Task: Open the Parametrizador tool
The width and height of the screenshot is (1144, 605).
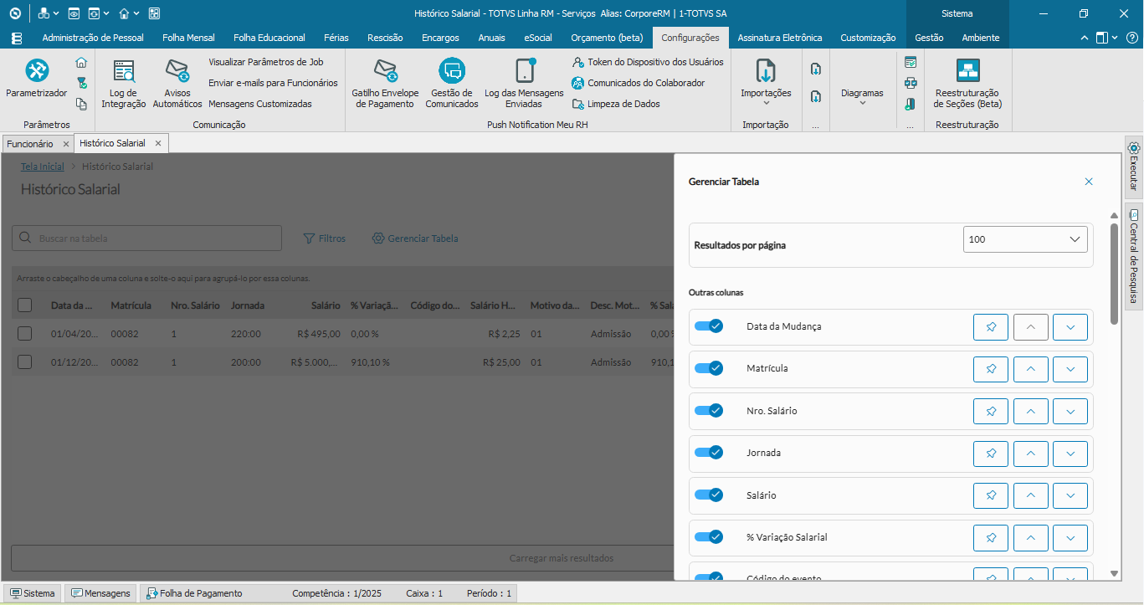Action: point(36,79)
